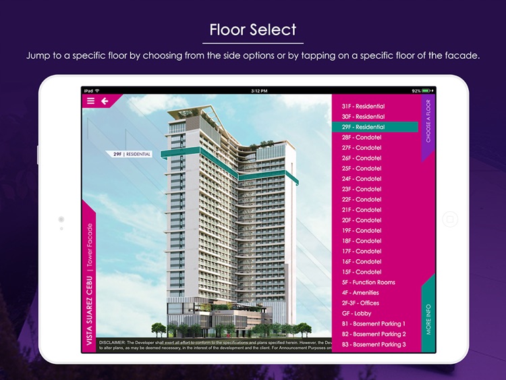The image size is (506, 380).
Task: Tap the iPad battery indicator
Action: [427, 90]
